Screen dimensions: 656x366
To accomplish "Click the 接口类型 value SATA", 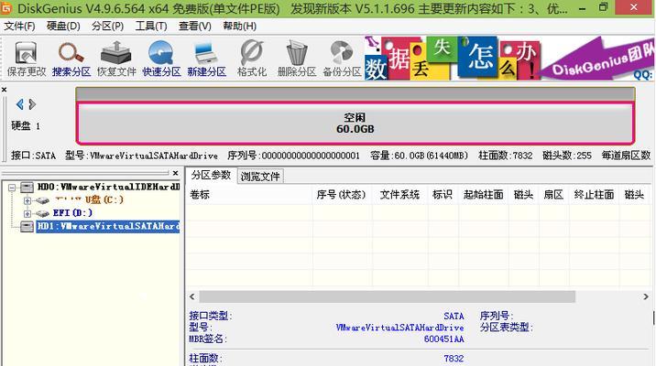I will pos(454,317).
